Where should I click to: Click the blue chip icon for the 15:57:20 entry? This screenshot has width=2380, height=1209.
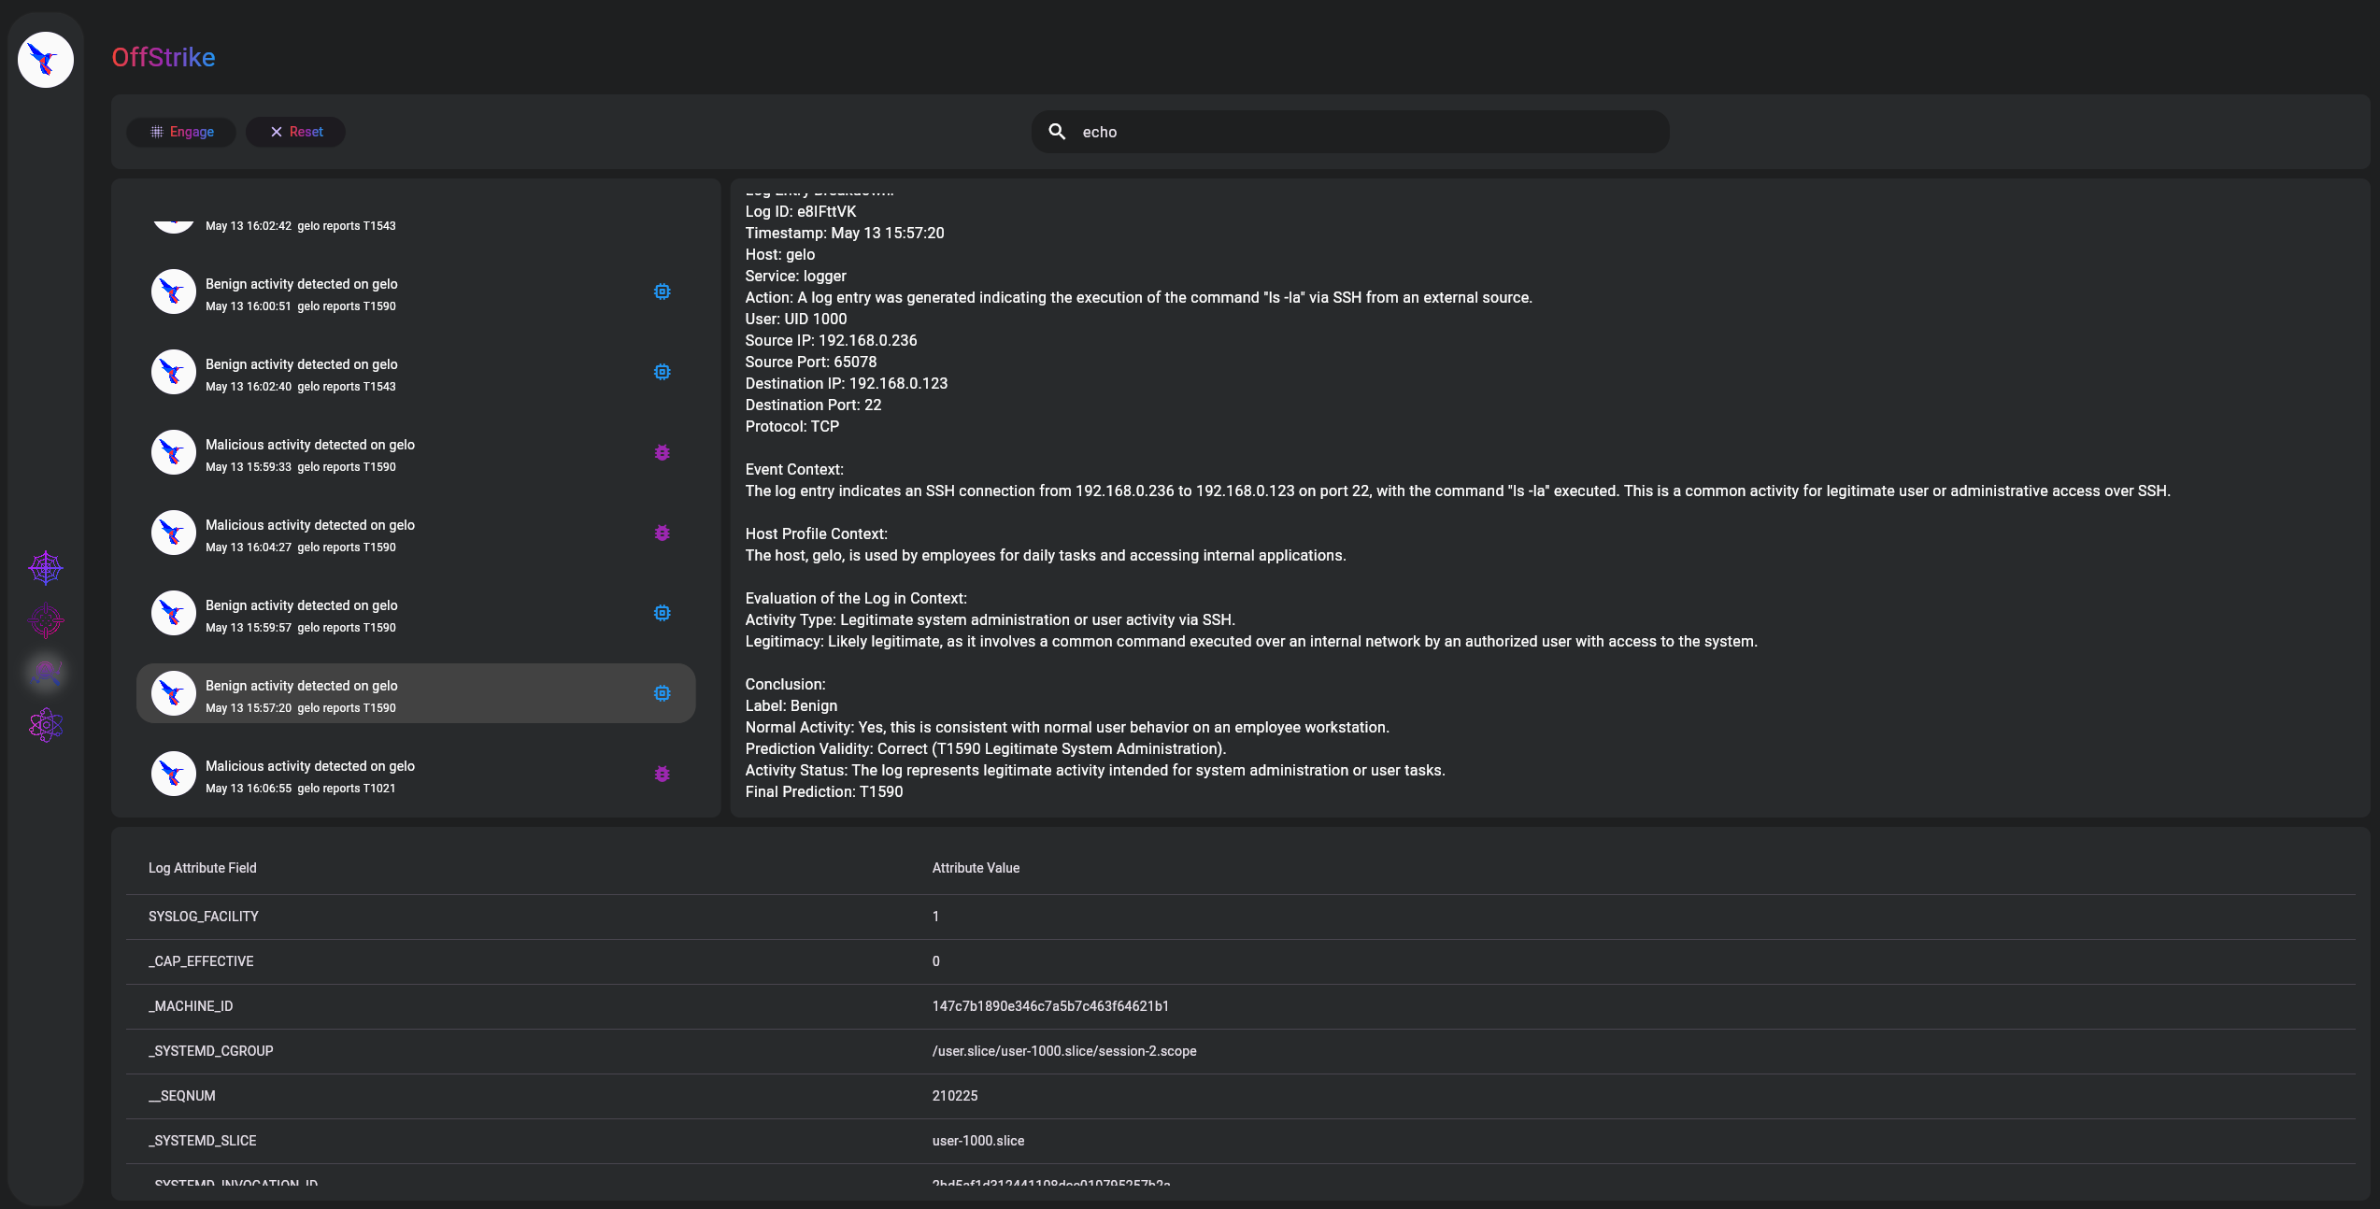pyautogui.click(x=662, y=693)
